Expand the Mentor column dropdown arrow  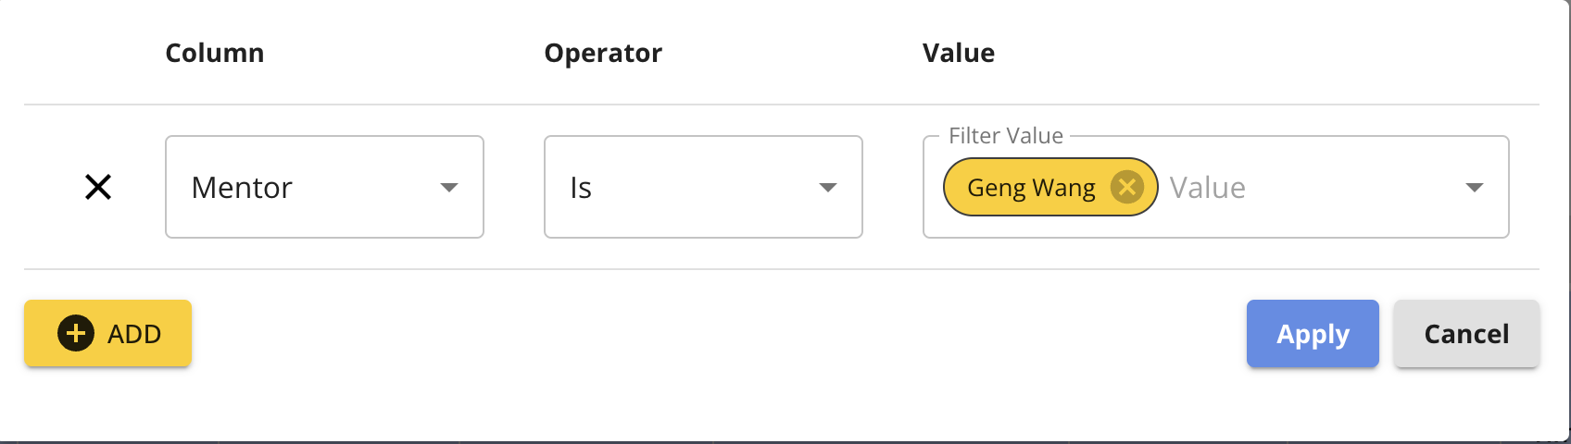click(449, 188)
